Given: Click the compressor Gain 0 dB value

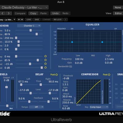Looking at the screenshot, I should point(65,90).
